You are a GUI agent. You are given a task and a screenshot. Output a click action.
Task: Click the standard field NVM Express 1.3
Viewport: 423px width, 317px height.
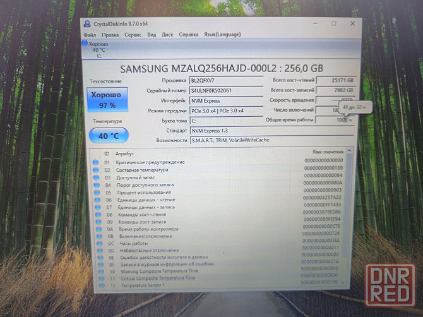pos(271,131)
